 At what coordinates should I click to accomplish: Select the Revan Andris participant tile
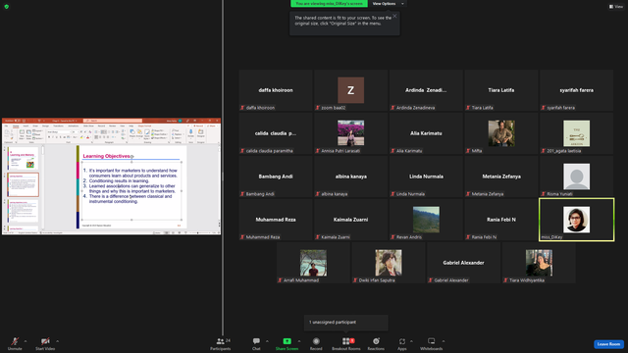click(426, 220)
